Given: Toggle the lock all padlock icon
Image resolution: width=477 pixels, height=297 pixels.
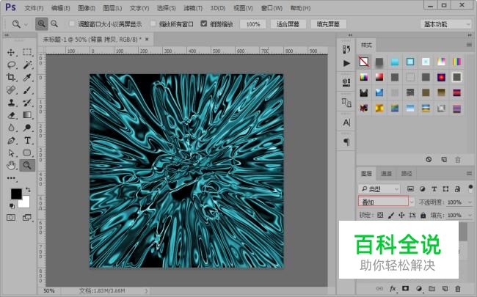Looking at the screenshot, I should click(x=423, y=215).
